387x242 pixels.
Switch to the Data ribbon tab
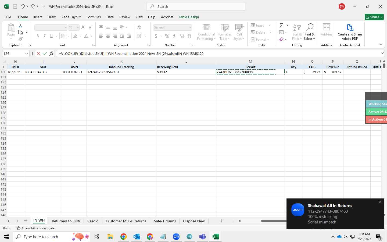tap(110, 17)
